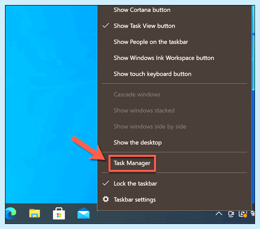Select Show windows stacked entry
The height and width of the screenshot is (229, 260).
click(x=174, y=111)
